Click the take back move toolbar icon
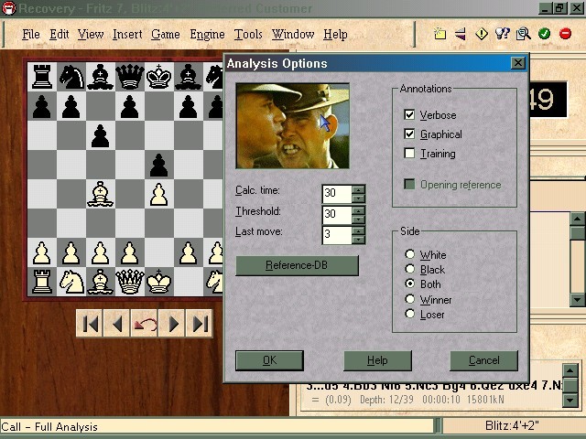Viewport: 586px width, 439px height. pos(461,34)
